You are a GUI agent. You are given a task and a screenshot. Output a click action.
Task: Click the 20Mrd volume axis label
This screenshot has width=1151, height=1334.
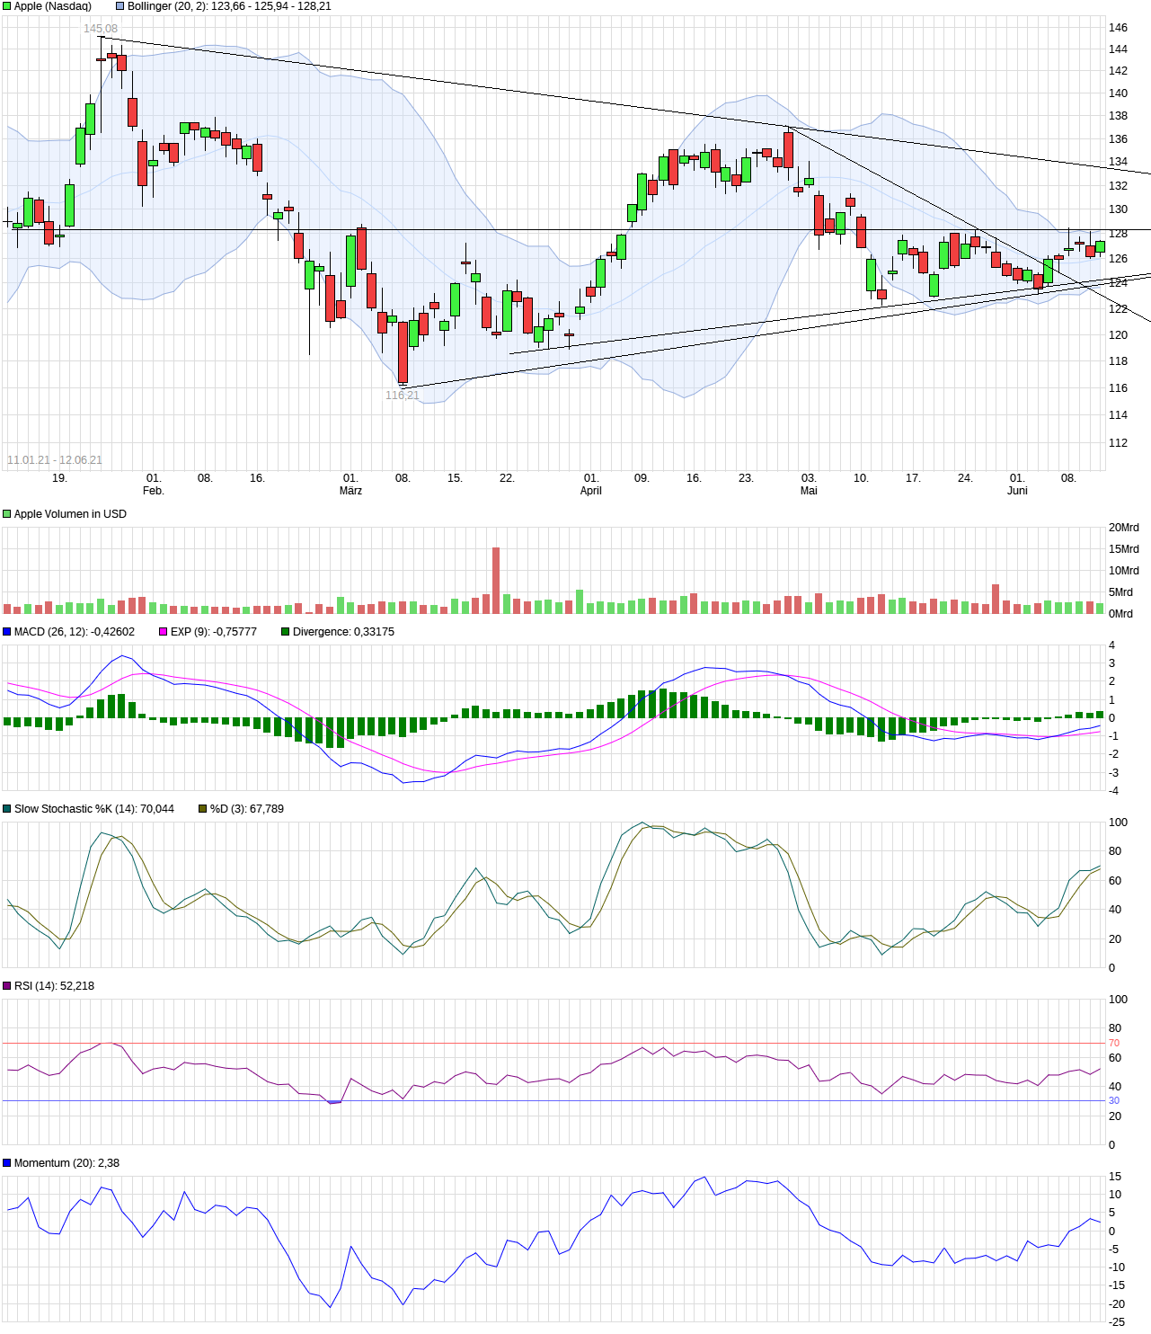coord(1123,528)
